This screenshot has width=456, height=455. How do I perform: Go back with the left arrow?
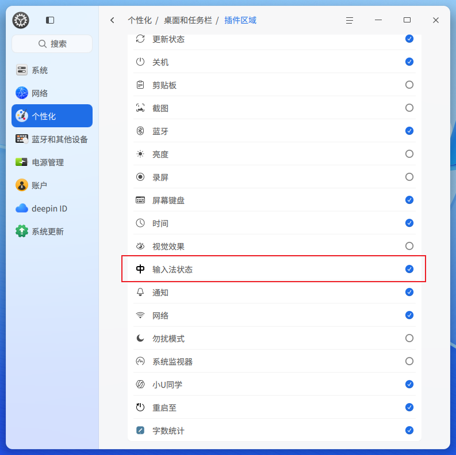(x=112, y=20)
